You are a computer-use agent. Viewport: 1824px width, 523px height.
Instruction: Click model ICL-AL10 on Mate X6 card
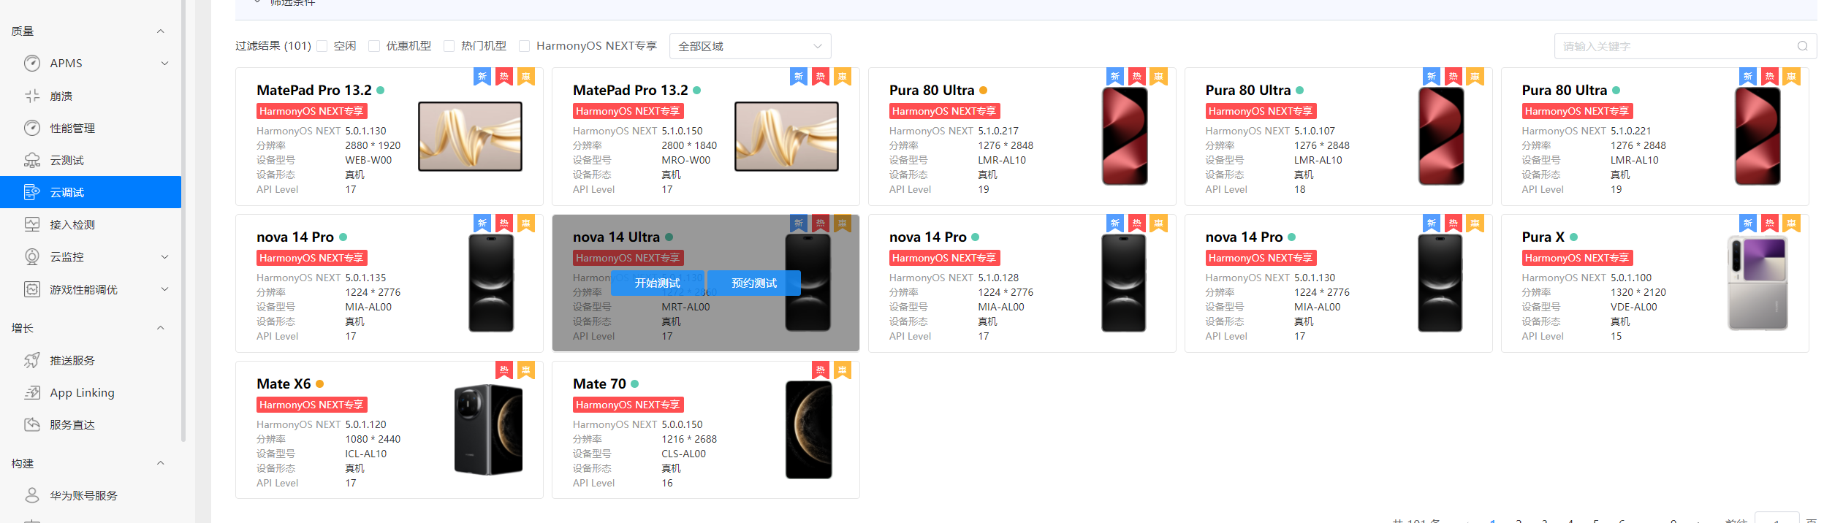click(x=365, y=454)
